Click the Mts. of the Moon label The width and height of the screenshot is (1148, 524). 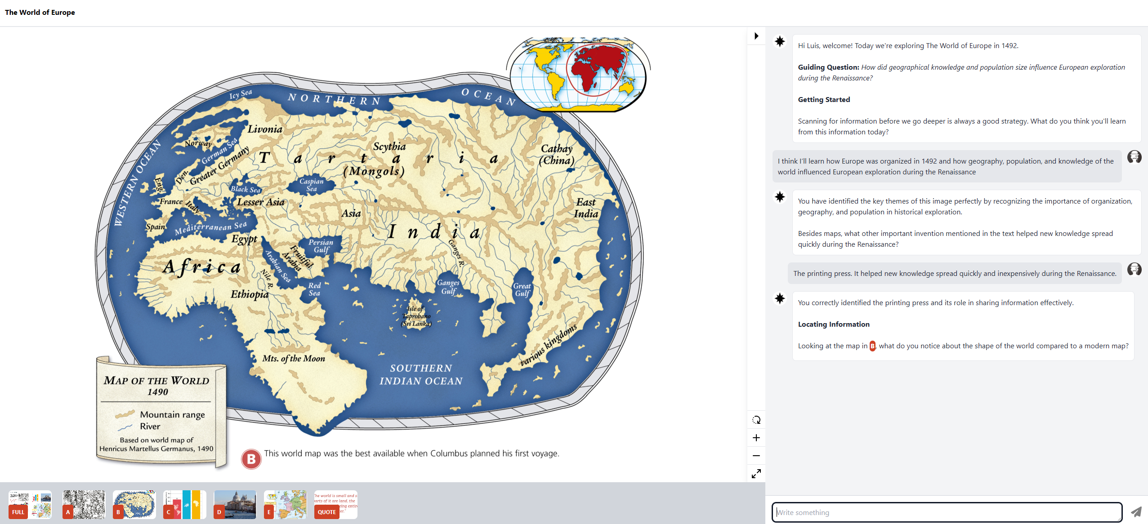pos(293,359)
